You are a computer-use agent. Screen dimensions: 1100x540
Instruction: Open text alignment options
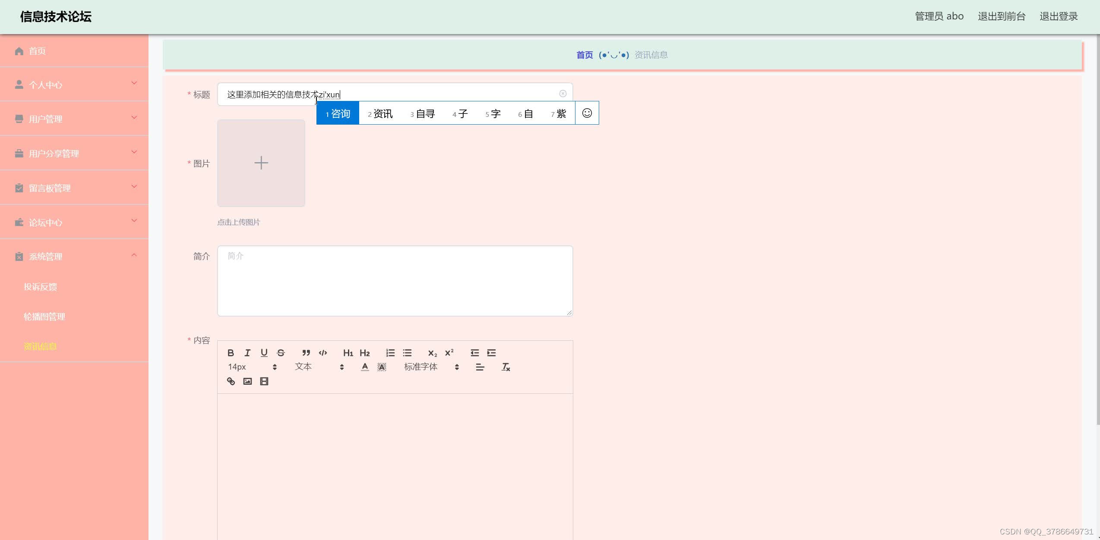coord(480,367)
